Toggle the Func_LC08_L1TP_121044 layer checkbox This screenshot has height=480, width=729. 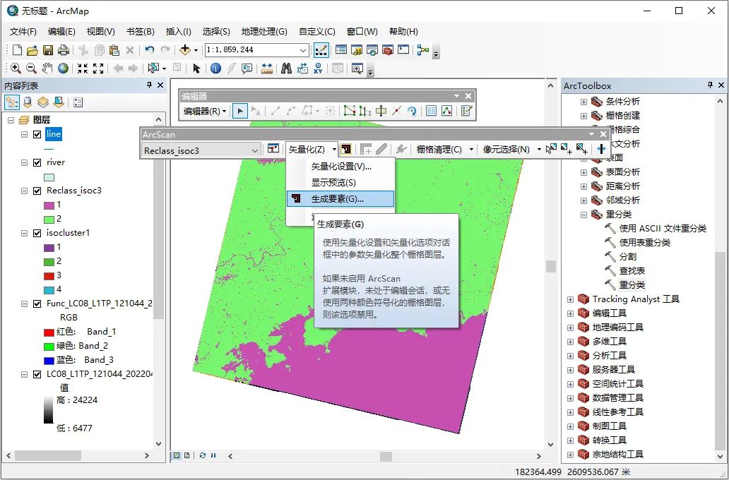coord(37,304)
